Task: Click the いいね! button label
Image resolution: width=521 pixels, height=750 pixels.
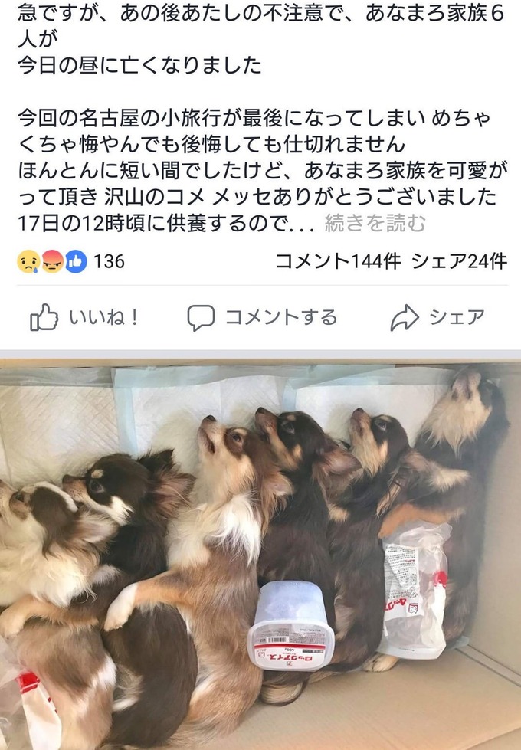Action: [104, 317]
